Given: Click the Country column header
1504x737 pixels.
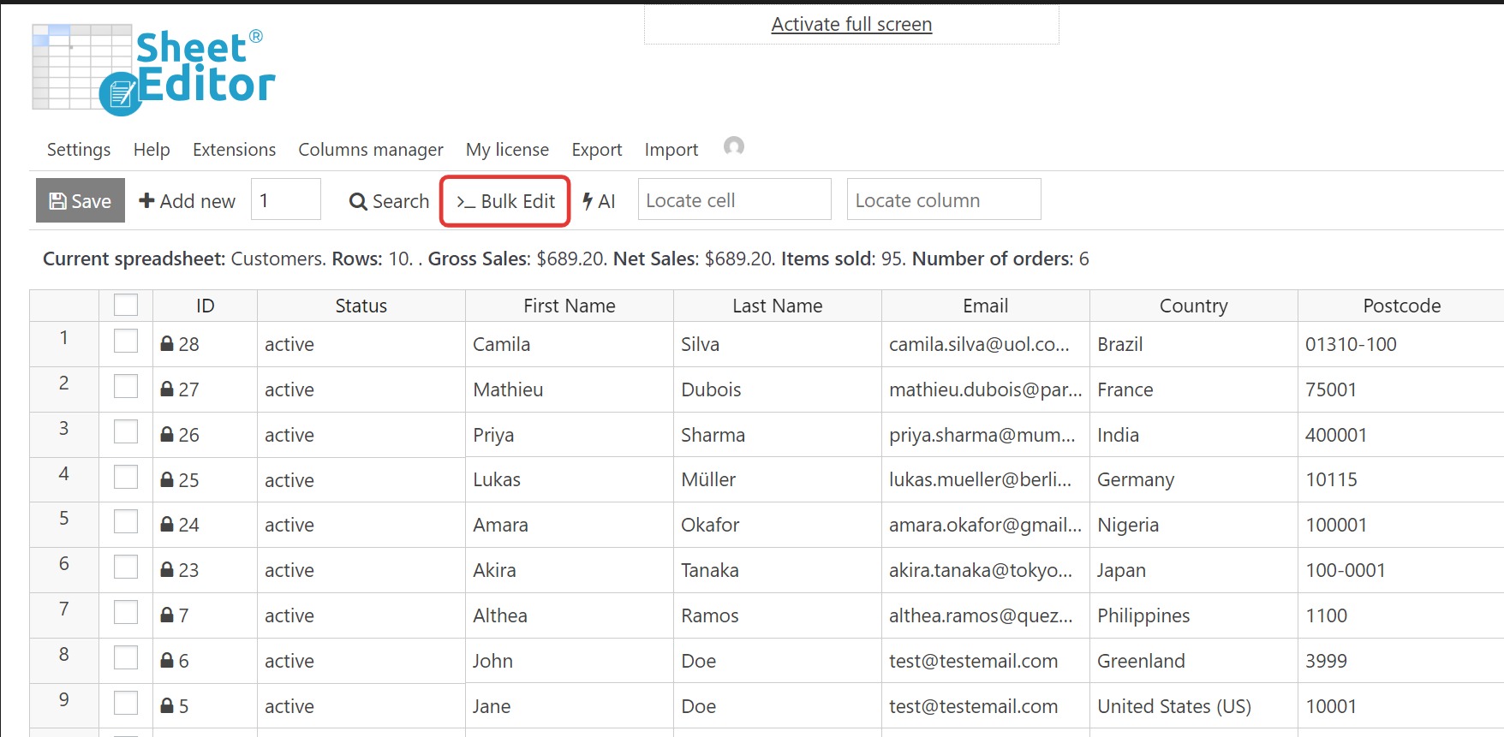Looking at the screenshot, I should (1194, 306).
